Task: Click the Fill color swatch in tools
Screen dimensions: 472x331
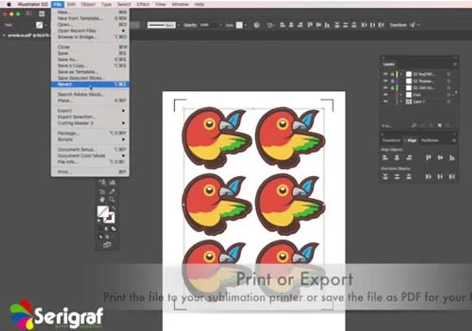Action: click(x=103, y=211)
